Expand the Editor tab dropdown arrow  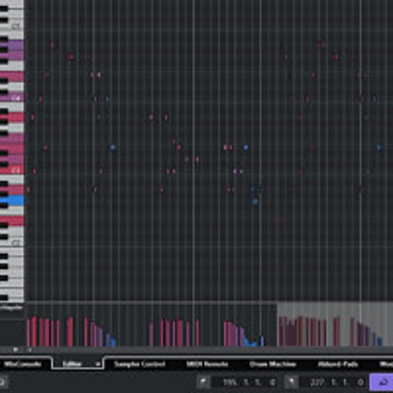click(x=97, y=364)
